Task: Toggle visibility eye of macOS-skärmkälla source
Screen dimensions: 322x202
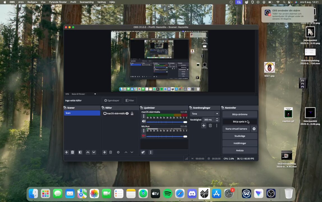Action: (x=127, y=113)
